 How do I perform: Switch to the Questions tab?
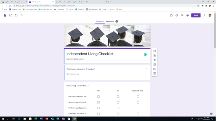tap(100, 21)
